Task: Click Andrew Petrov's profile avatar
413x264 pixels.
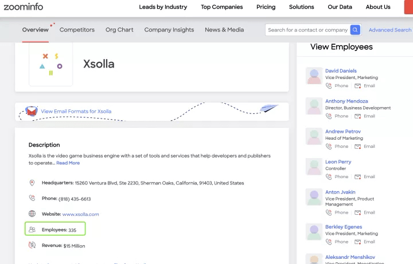Action: click(x=314, y=136)
